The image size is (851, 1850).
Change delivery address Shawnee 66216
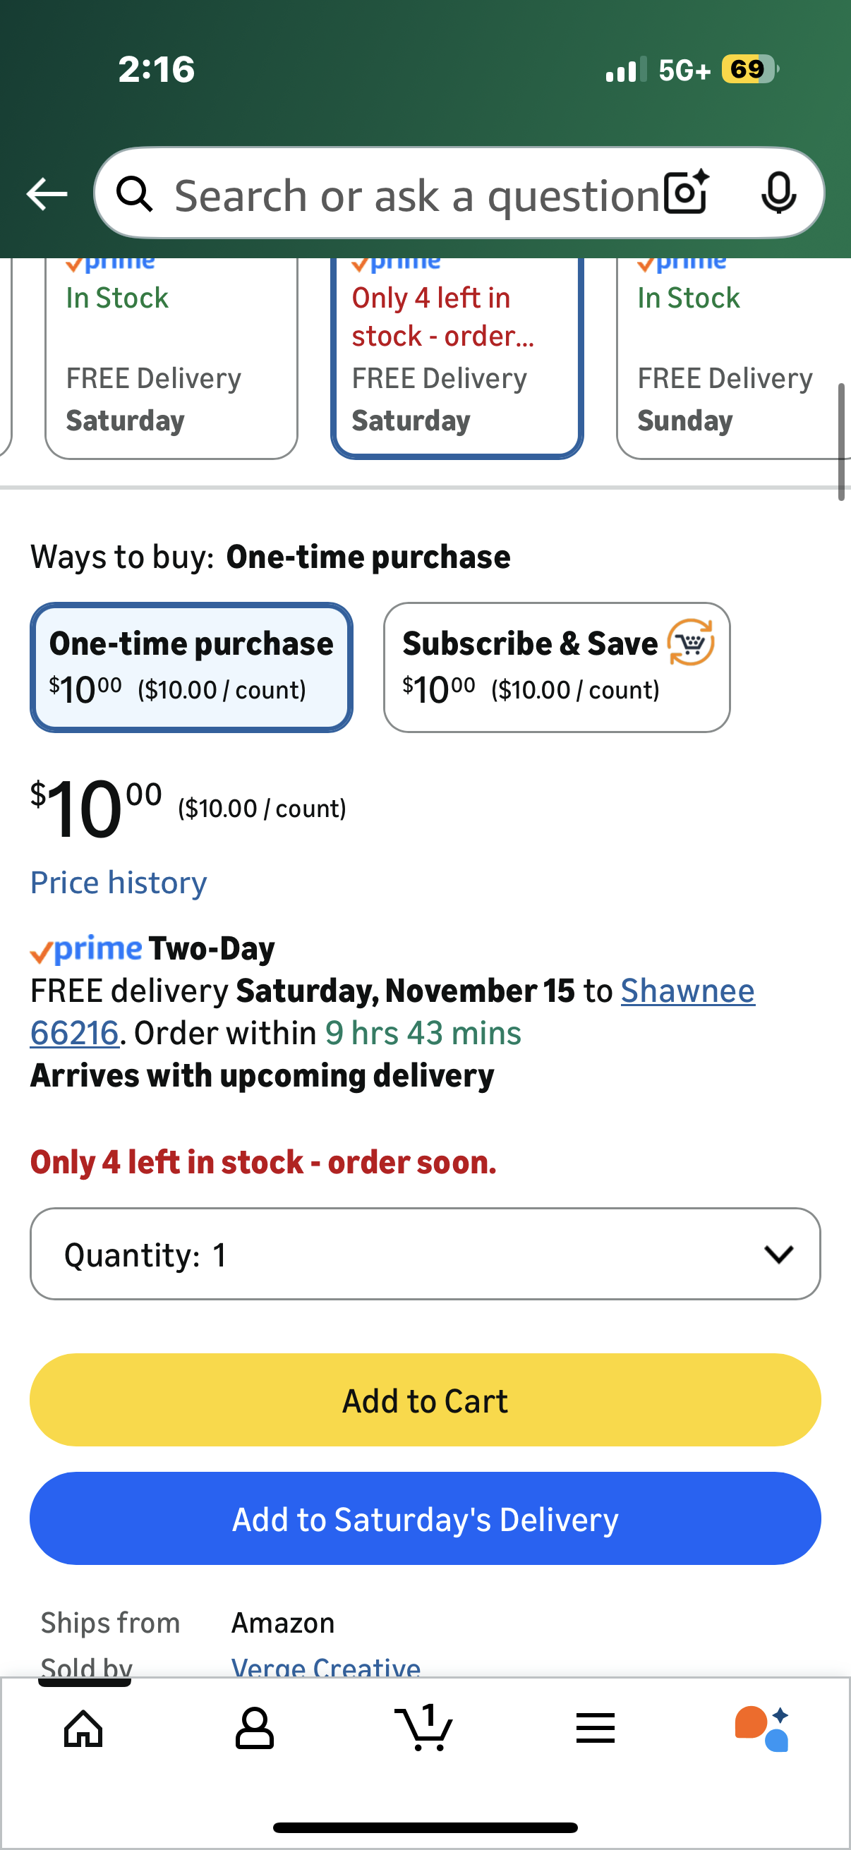(687, 991)
